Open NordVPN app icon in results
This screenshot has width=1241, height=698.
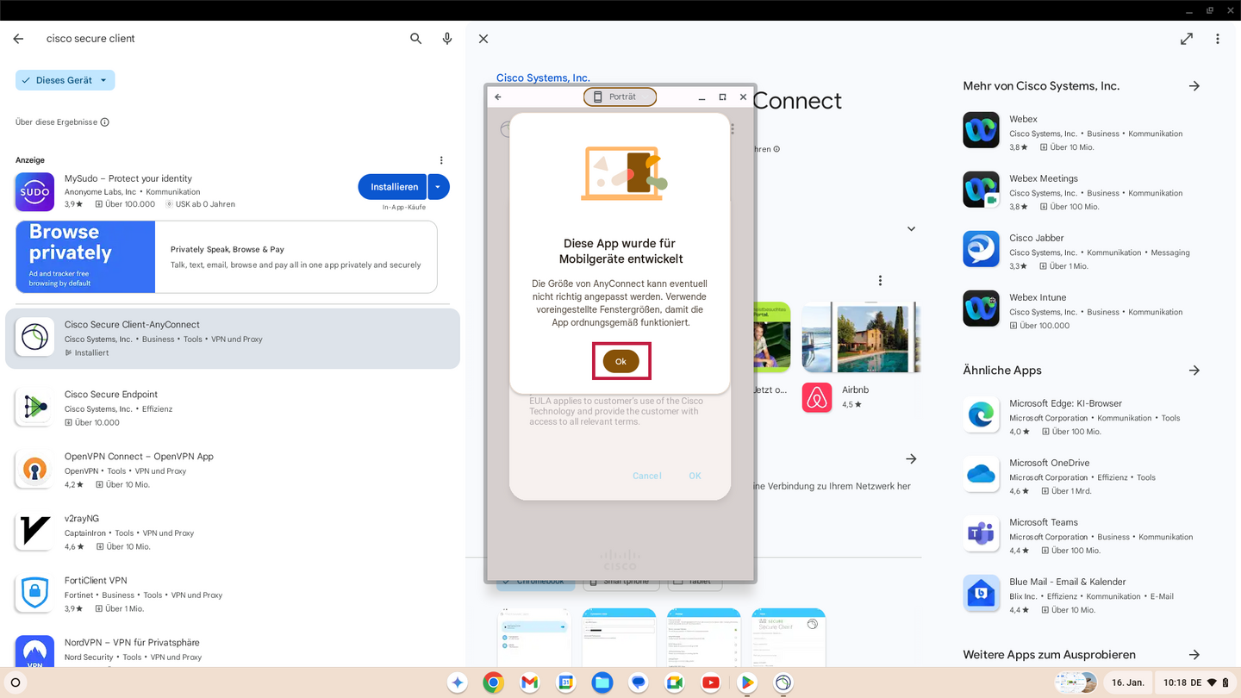tap(34, 651)
